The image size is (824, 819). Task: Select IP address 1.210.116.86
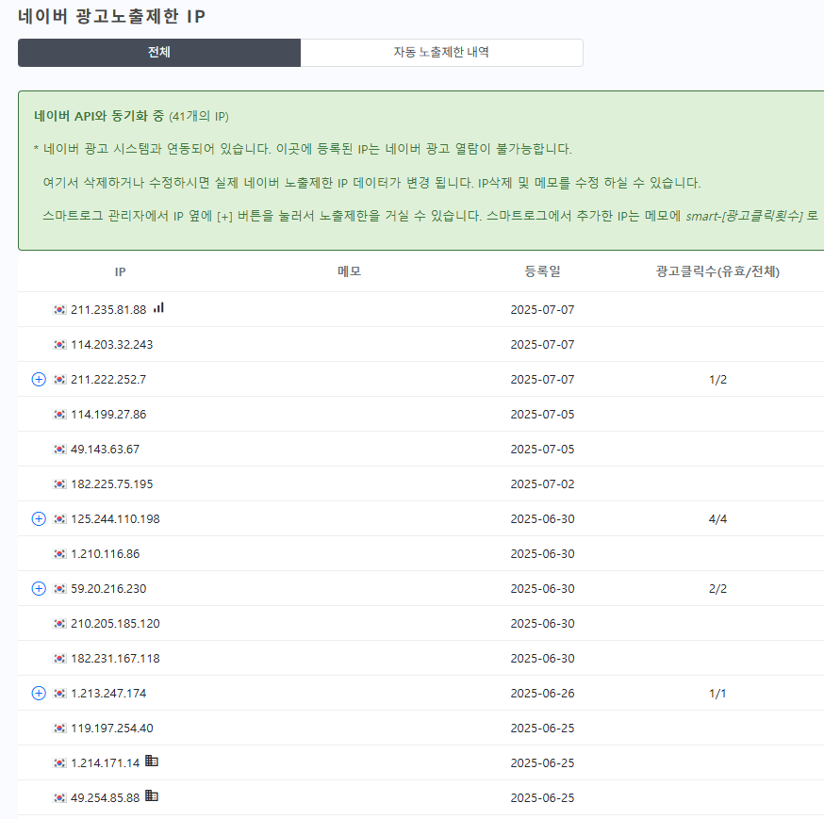point(105,554)
